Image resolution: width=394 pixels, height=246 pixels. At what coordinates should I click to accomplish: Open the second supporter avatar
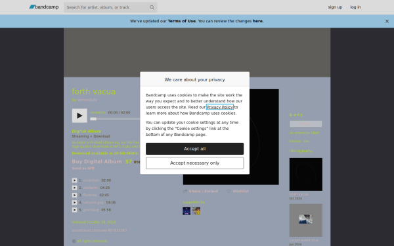(196, 211)
